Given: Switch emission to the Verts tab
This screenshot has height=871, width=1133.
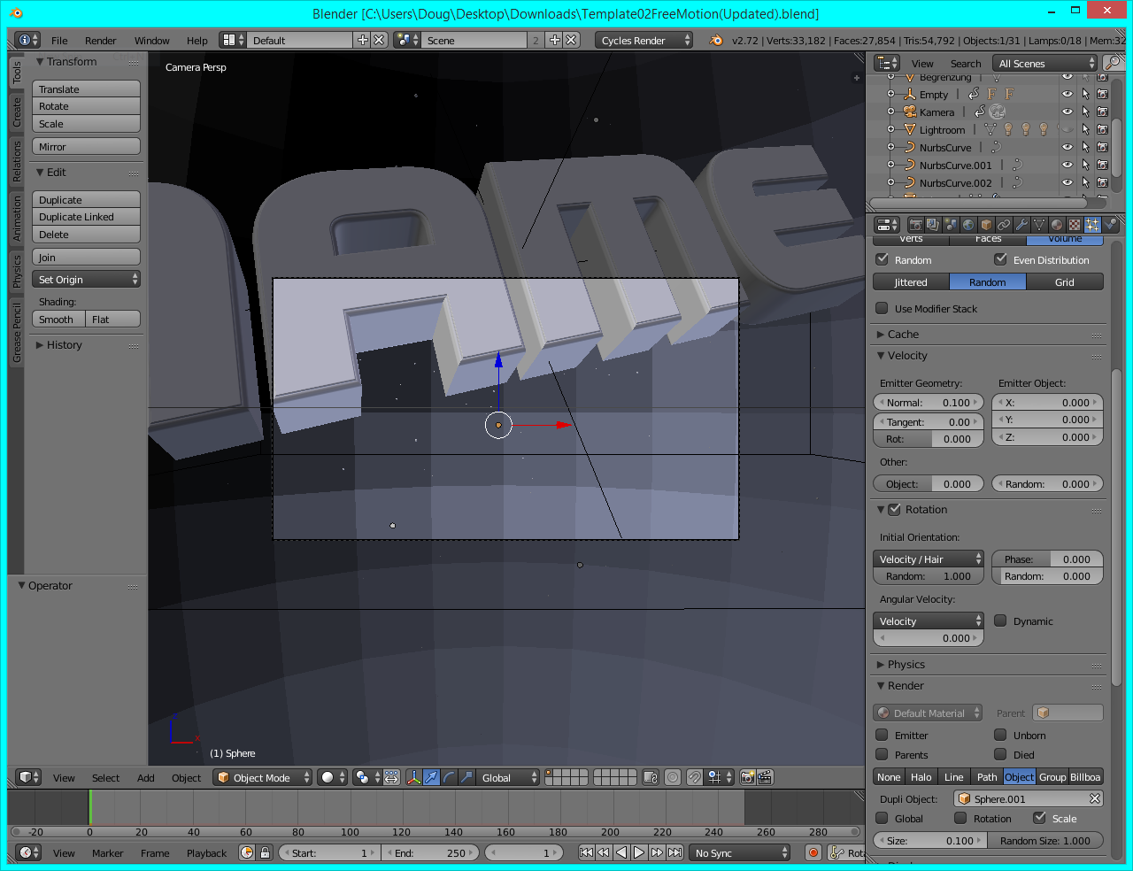Looking at the screenshot, I should 910,239.
